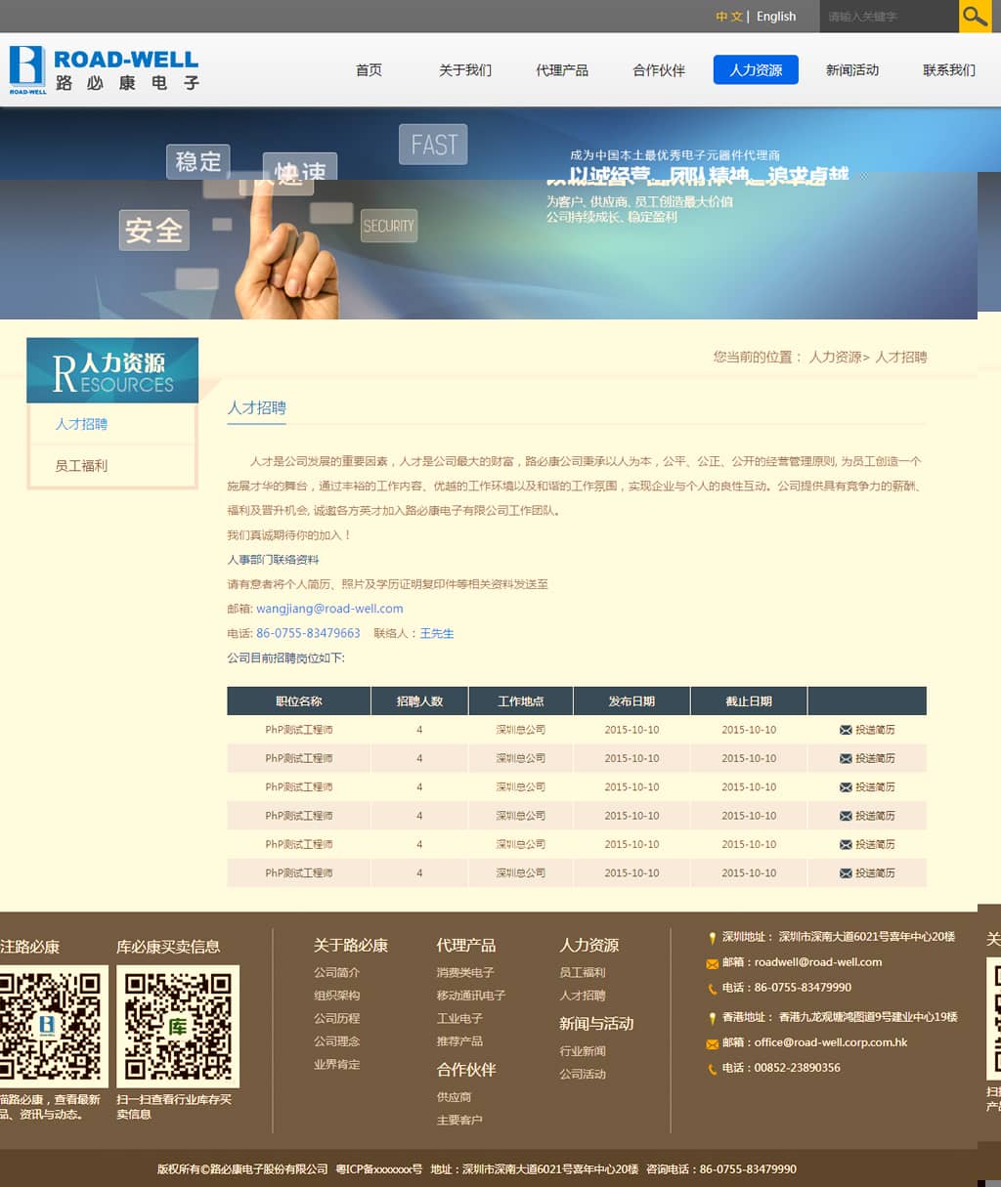Click the Shenzhen address pin icon
1001x1187 pixels.
point(712,938)
